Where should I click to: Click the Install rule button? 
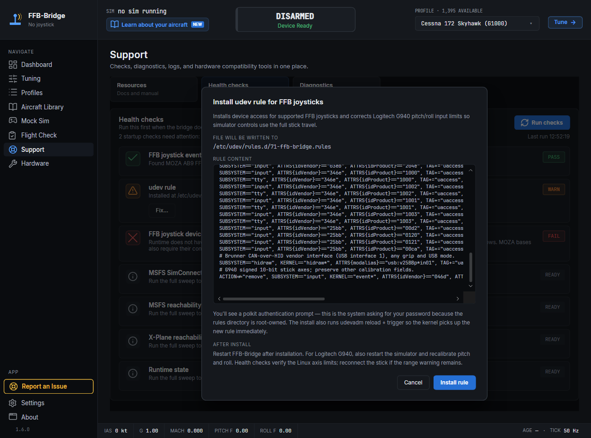pos(454,383)
